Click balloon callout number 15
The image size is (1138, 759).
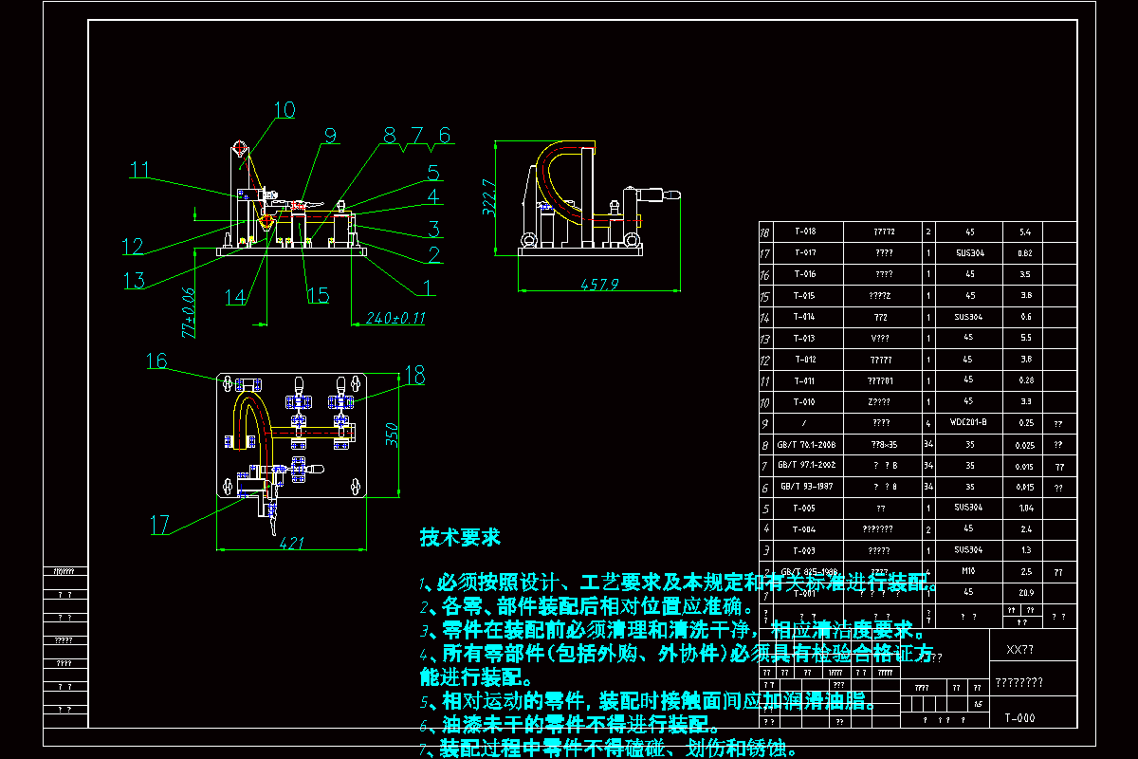[x=318, y=295]
